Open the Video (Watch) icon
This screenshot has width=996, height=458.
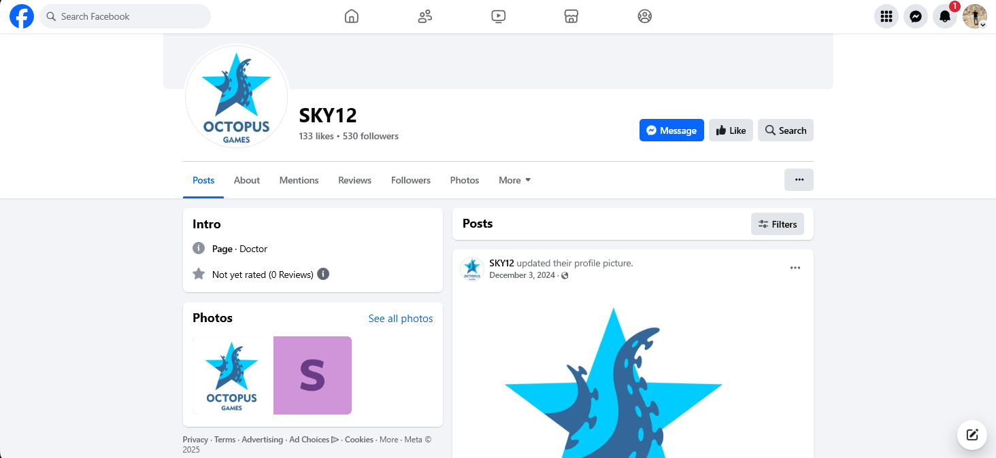click(x=499, y=16)
